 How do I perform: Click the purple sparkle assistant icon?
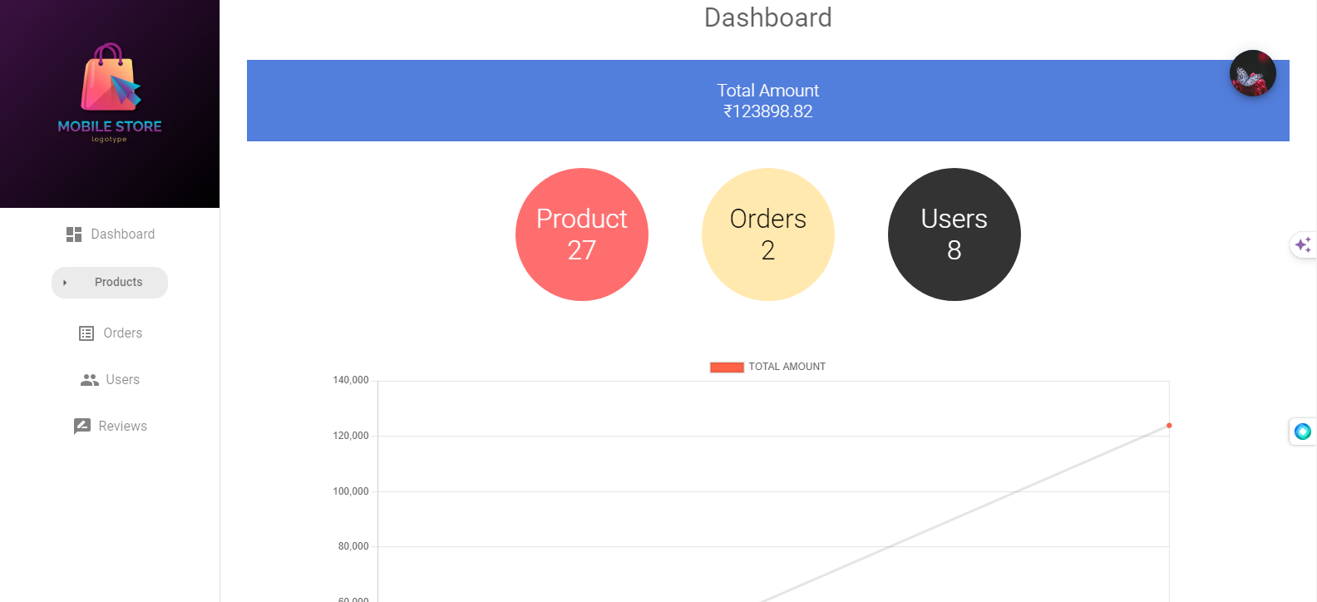(1303, 244)
